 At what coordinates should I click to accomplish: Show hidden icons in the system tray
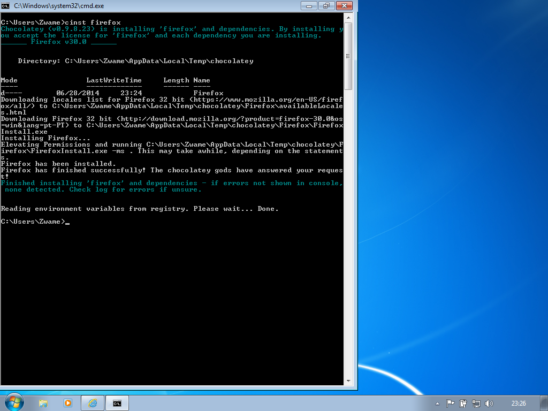(437, 404)
